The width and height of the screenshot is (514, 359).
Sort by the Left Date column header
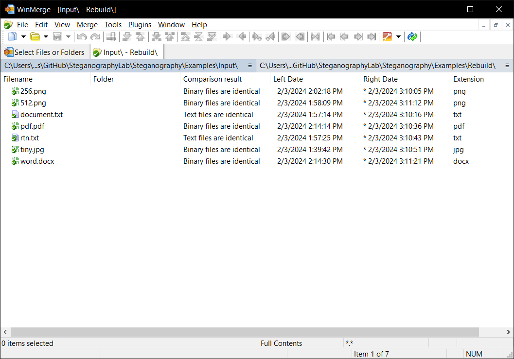coord(315,79)
